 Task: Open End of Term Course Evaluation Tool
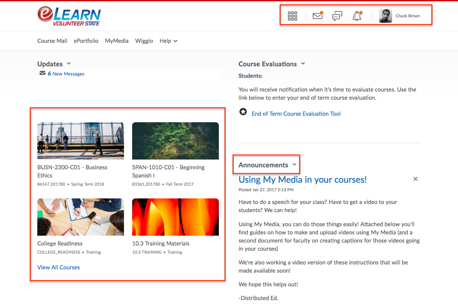296,114
